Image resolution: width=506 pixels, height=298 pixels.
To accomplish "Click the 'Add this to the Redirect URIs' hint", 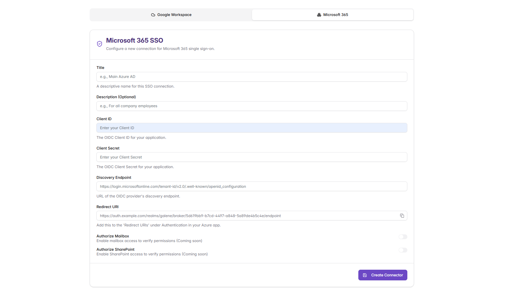I will tap(159, 225).
